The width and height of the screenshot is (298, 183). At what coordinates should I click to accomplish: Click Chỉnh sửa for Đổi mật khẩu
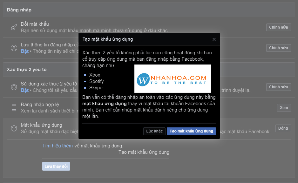tap(278, 27)
